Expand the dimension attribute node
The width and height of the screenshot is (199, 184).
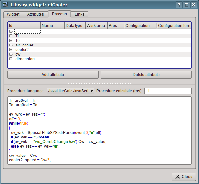pos(11,59)
